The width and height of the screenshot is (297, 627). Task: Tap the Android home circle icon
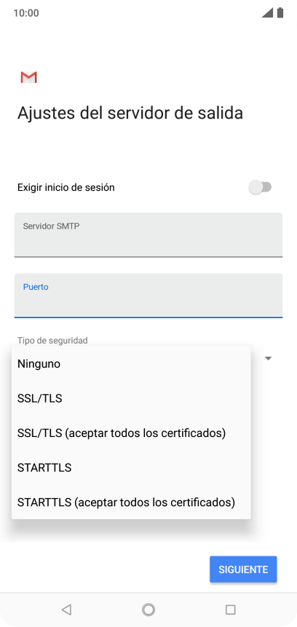(148, 610)
